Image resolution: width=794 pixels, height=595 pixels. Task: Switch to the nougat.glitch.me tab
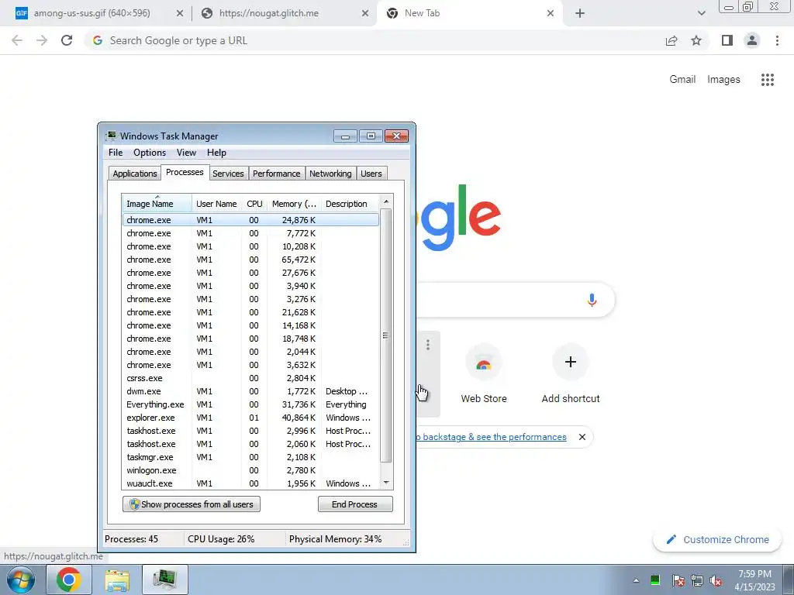(x=269, y=13)
